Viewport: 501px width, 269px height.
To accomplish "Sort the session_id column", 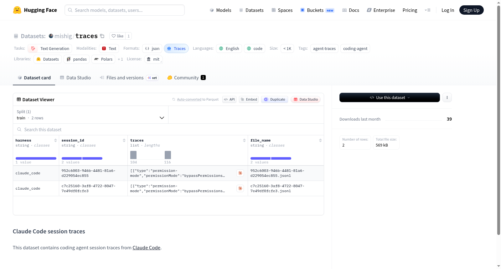I will tap(124, 140).
